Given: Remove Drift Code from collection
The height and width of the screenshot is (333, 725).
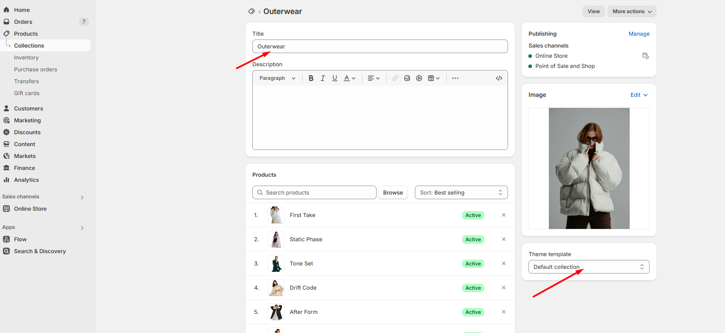Looking at the screenshot, I should [x=504, y=288].
